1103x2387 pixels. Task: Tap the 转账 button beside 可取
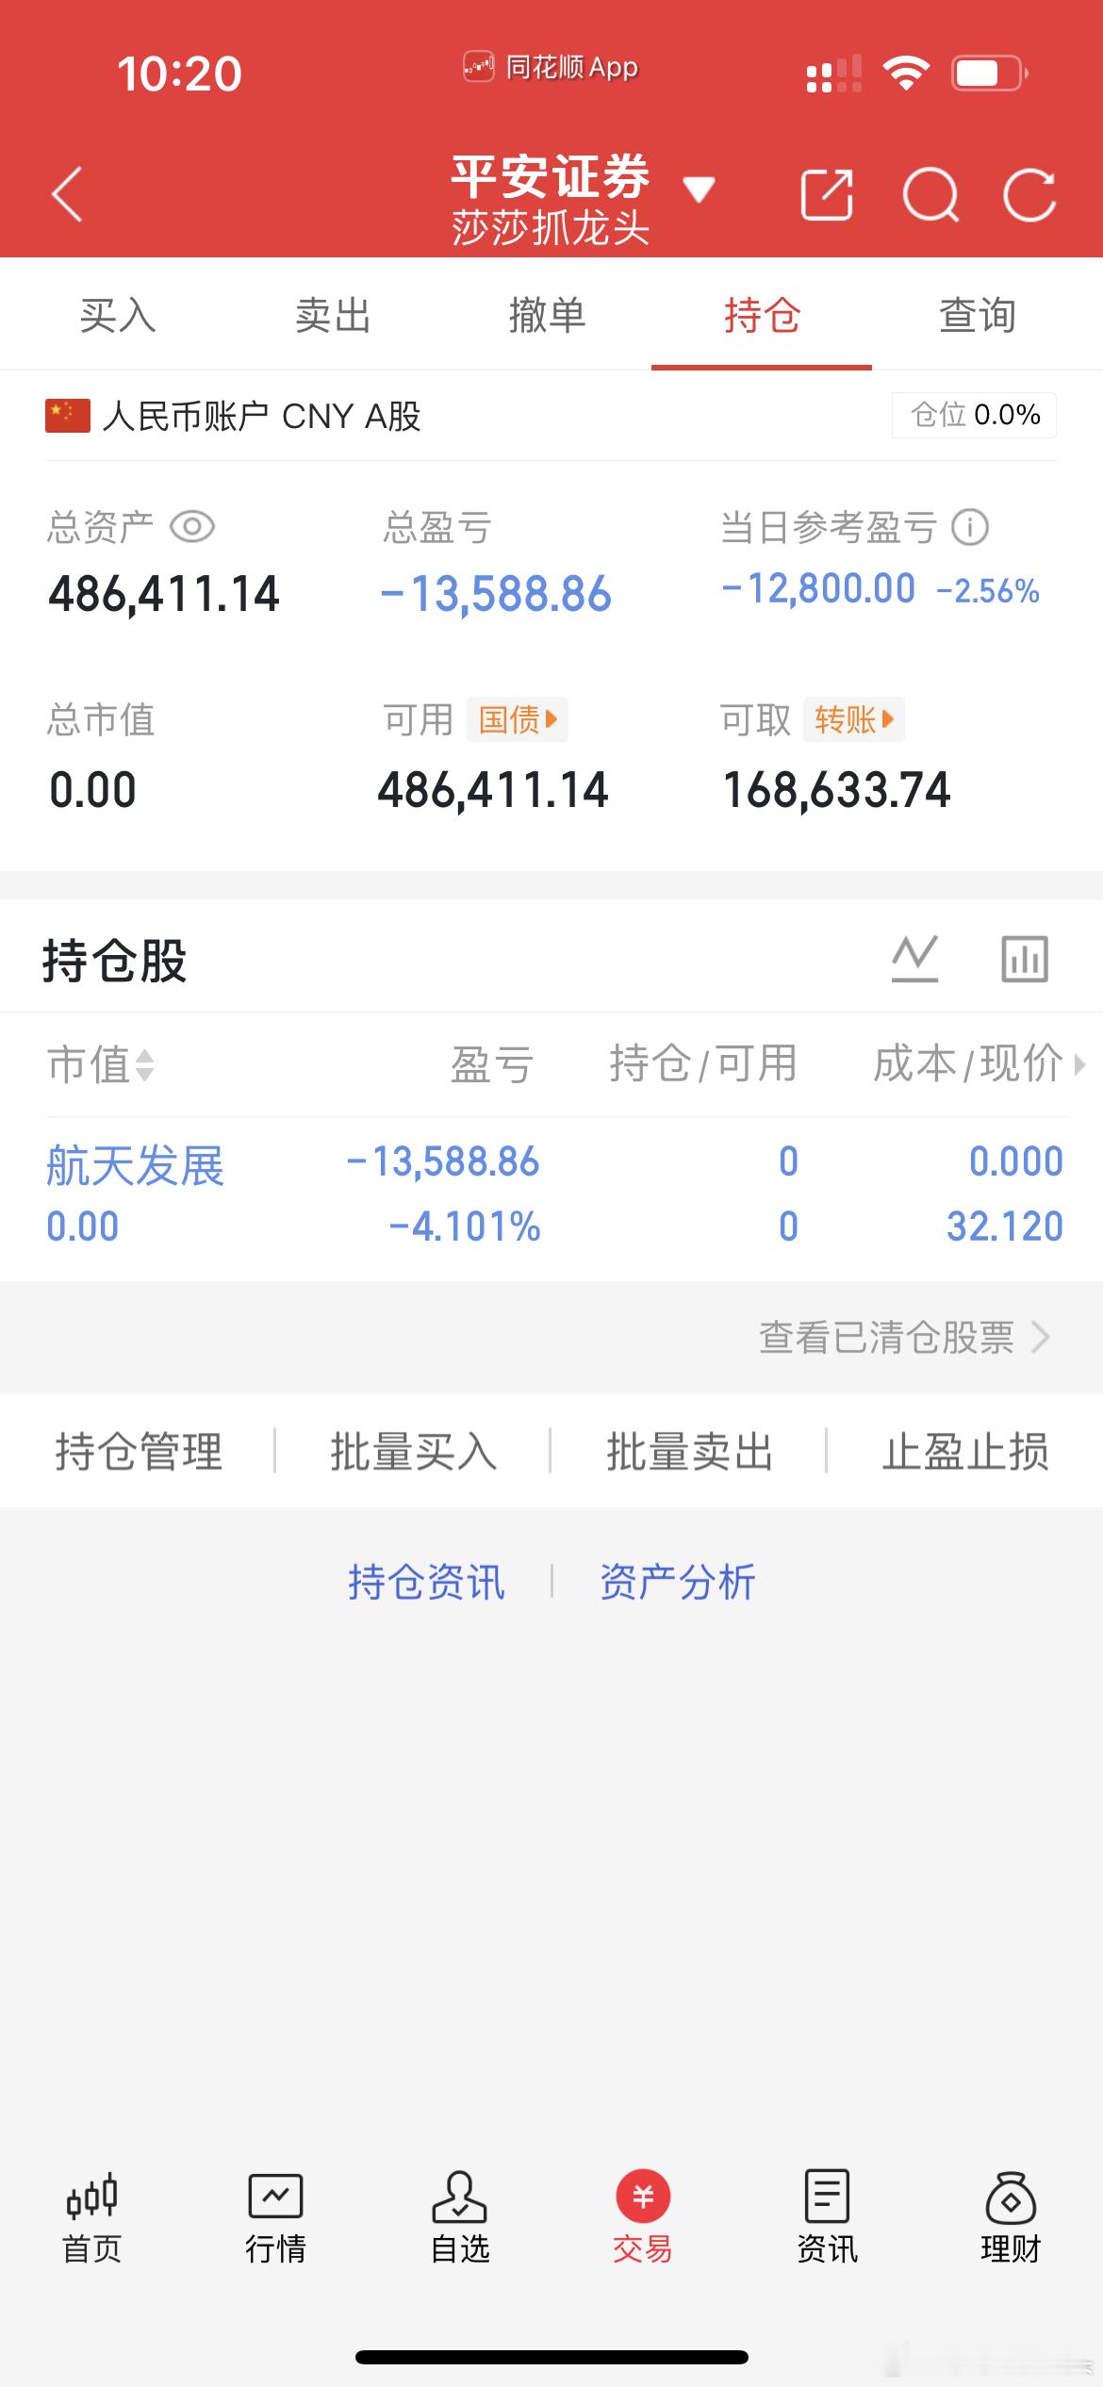854,720
